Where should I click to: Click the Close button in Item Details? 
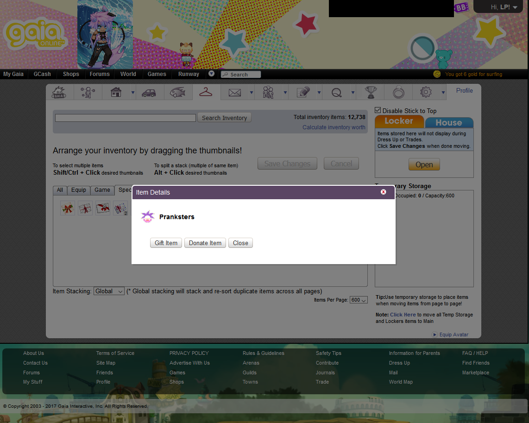pos(240,243)
